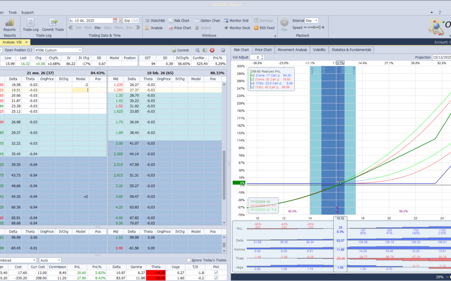The width and height of the screenshot is (451, 281).
Task: Increment the Vol Adjust stepper up arrow
Action: 262,56
